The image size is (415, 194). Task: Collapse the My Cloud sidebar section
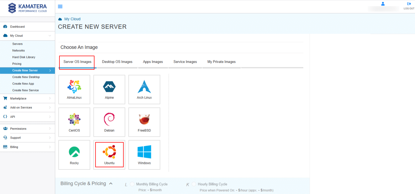(x=50, y=36)
